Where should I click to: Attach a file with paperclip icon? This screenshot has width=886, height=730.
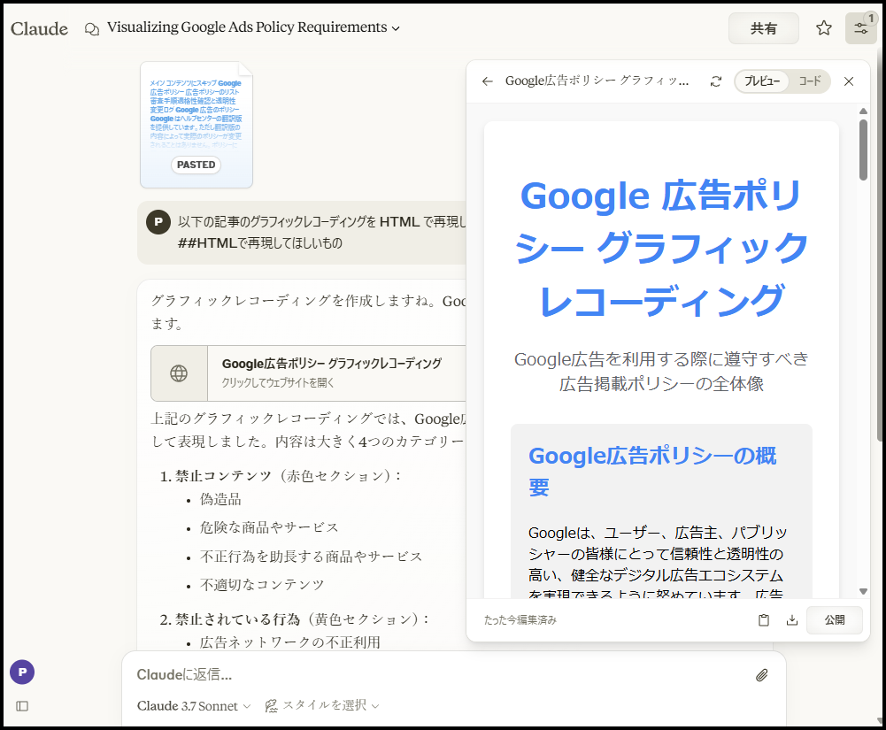point(761,675)
